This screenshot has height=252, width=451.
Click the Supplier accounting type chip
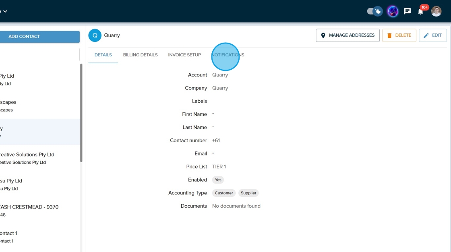point(248,193)
